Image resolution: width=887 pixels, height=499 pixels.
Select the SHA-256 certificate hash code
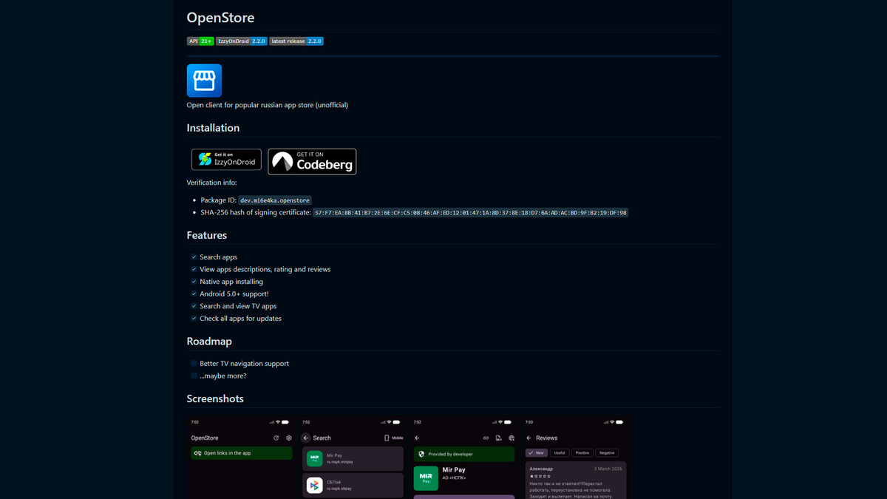(x=471, y=213)
